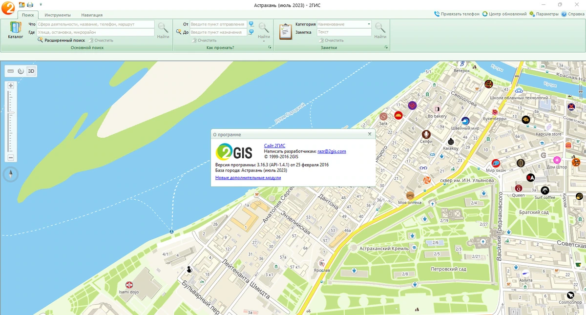Click Очистить in Заметки group
Viewport: 586px width, 315px height.
pyautogui.click(x=331, y=40)
